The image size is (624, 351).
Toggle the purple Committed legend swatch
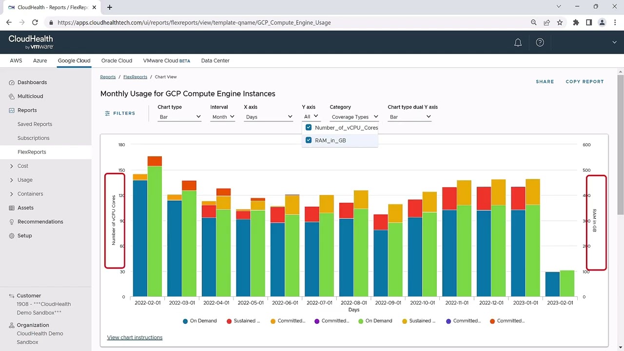(x=317, y=321)
